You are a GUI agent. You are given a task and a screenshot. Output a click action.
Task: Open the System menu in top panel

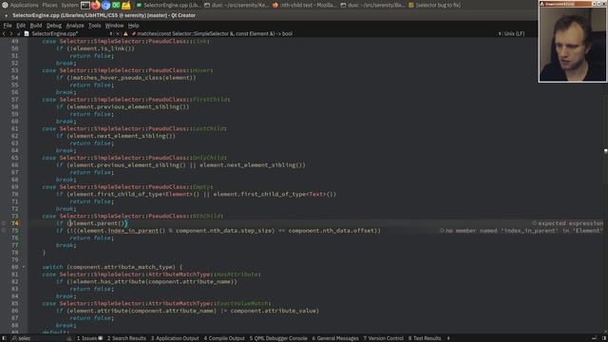coord(69,5)
